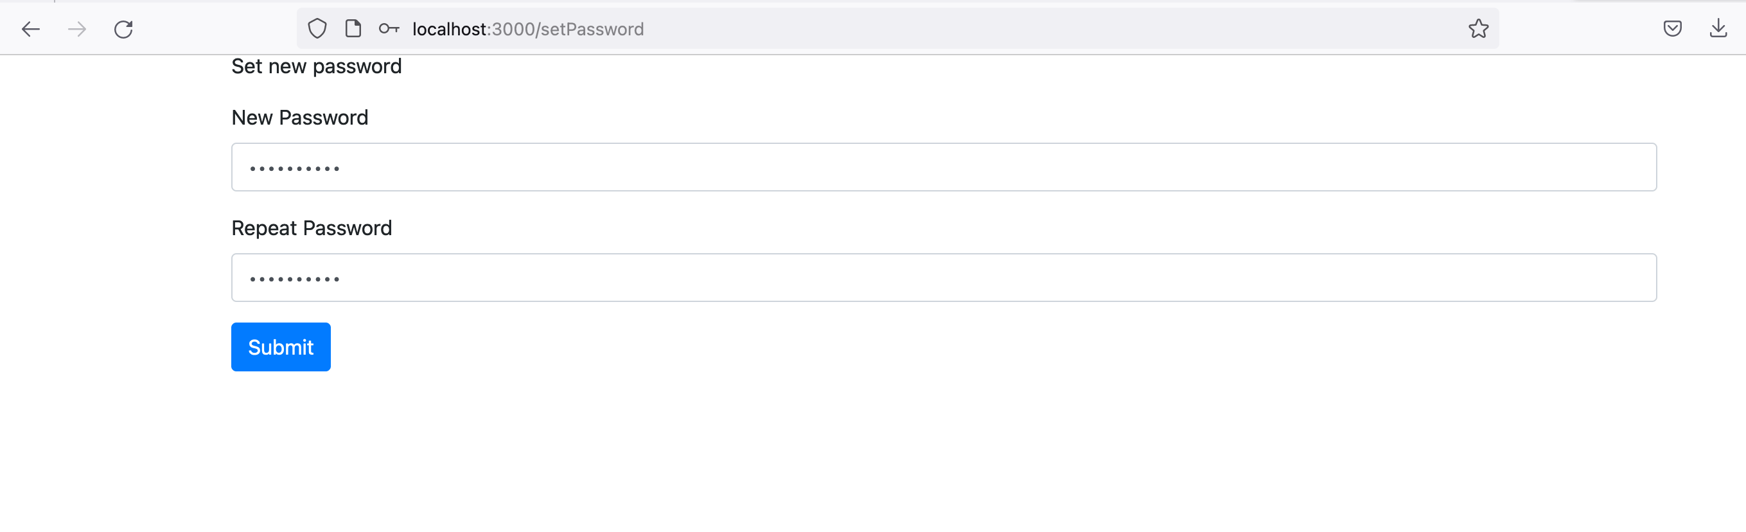
Task: Show site information via page icon
Action: (x=353, y=28)
